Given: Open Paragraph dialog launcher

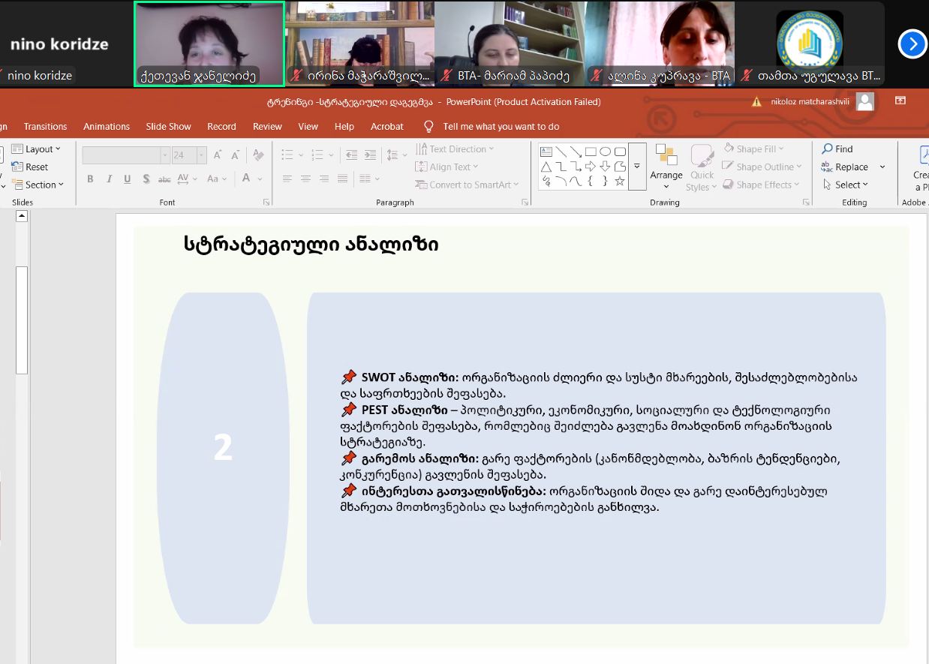Looking at the screenshot, I should (x=525, y=203).
